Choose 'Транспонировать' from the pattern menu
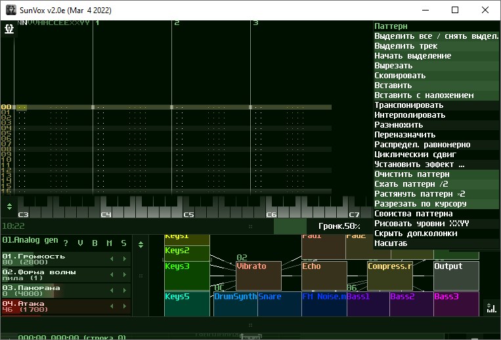This screenshot has height=340, width=501. coord(408,105)
